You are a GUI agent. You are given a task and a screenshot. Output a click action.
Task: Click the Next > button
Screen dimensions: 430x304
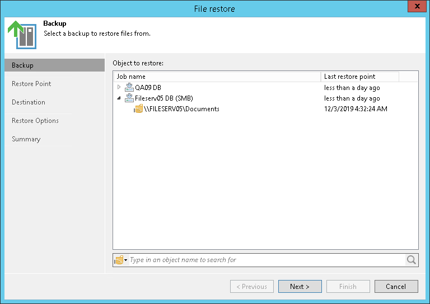tap(300, 287)
